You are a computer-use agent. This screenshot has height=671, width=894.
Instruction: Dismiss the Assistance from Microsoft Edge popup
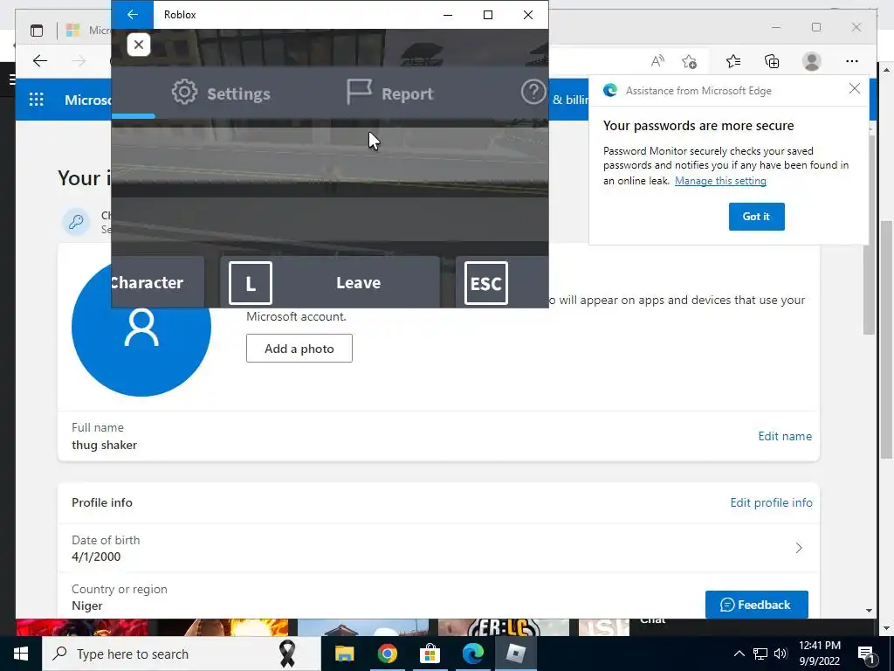click(854, 88)
